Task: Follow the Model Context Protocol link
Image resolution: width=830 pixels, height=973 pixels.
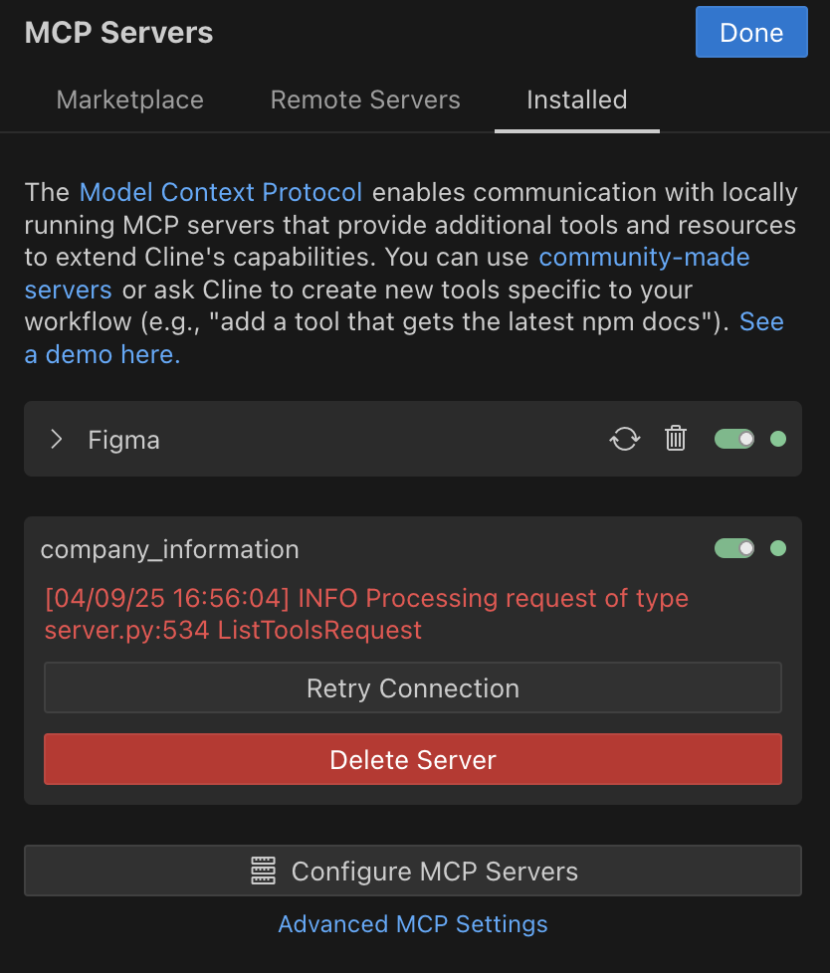Action: tap(221, 192)
